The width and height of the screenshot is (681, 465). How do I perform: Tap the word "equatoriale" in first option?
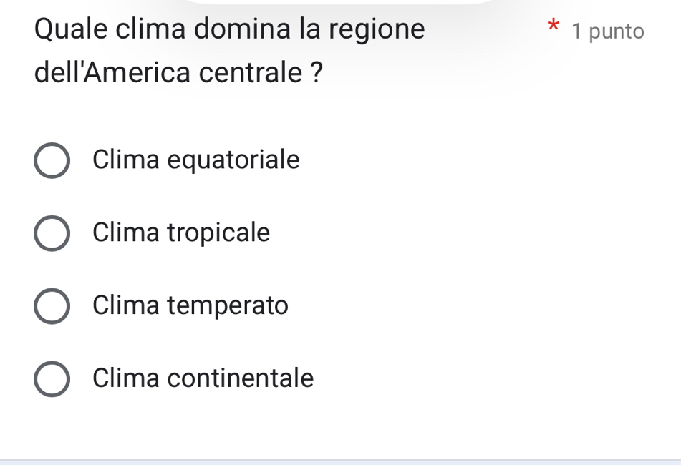click(233, 160)
